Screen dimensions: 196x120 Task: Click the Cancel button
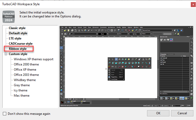click(182, 113)
